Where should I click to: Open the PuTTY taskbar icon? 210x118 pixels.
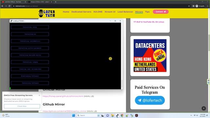[117, 115]
